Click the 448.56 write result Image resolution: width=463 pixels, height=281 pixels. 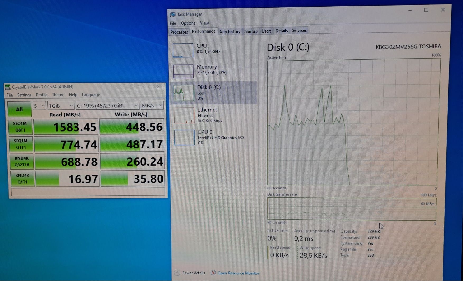coord(132,127)
